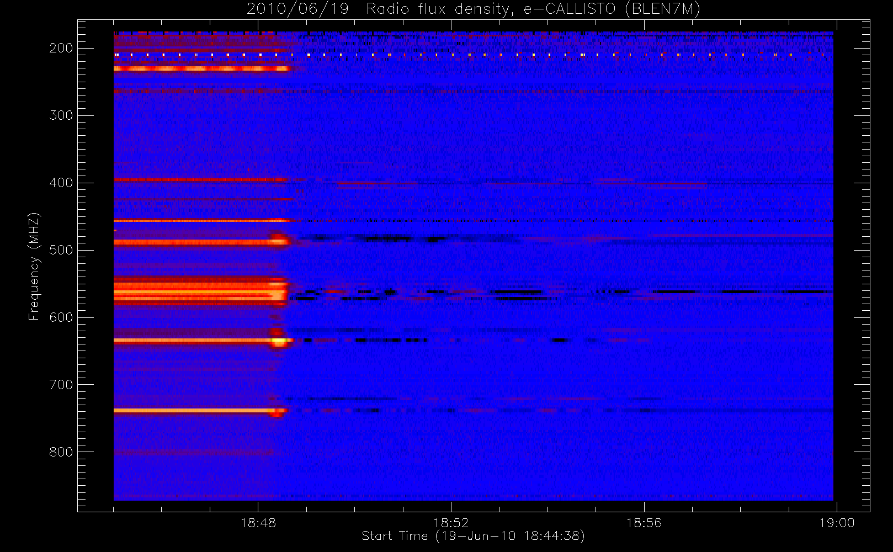Select the 500 frequency axis label

tap(61, 250)
